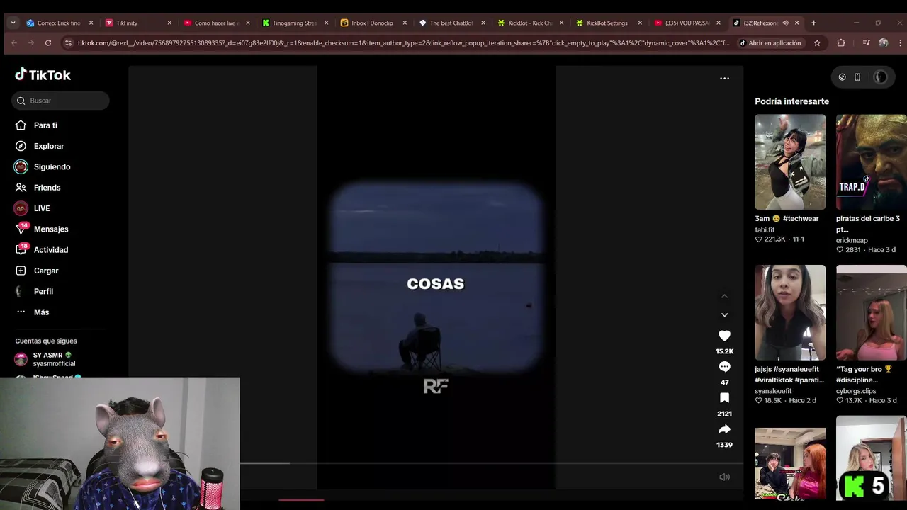Screen dimensions: 907x510
Task: Go back in browser history
Action: tap(14, 43)
